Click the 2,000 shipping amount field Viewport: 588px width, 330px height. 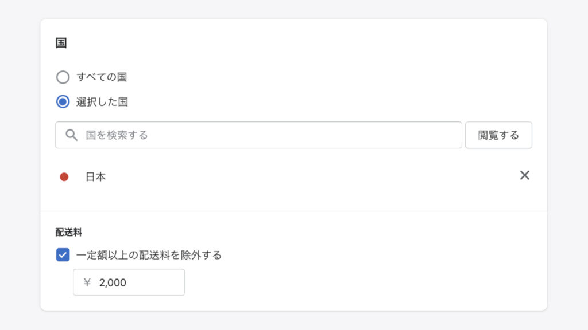point(129,282)
